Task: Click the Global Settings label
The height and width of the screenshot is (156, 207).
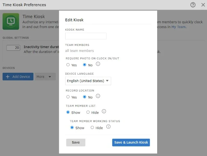Action: (x=16, y=38)
